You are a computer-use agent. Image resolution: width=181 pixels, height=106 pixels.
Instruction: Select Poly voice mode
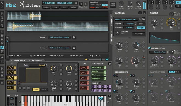click(104, 5)
